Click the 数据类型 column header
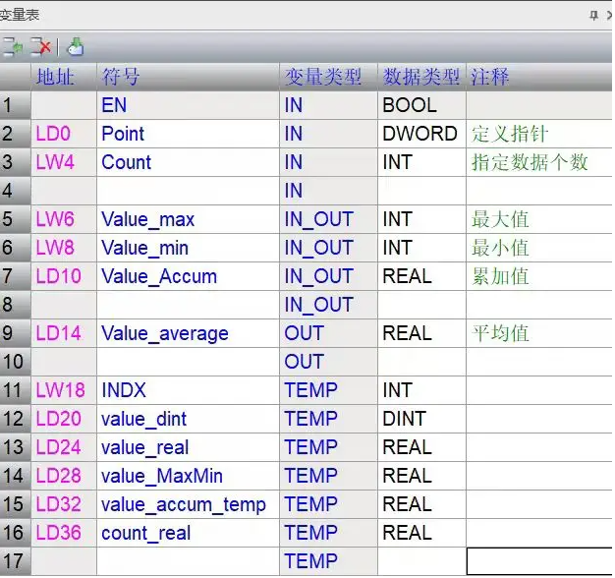This screenshot has width=615, height=578. pos(421,77)
